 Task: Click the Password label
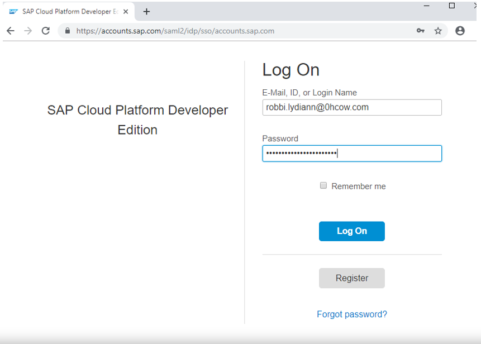click(x=280, y=138)
